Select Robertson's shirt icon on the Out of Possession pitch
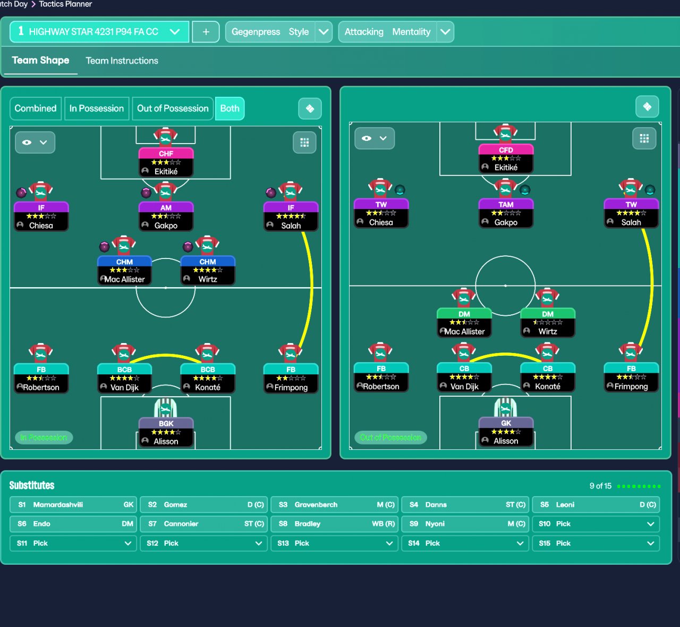Viewport: 680px width, 627px height. coord(381,352)
